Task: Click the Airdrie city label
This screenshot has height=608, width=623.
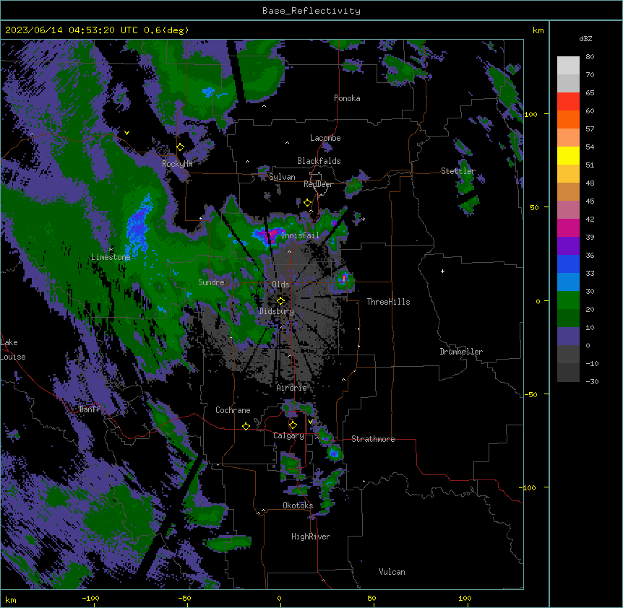Action: pyautogui.click(x=291, y=388)
